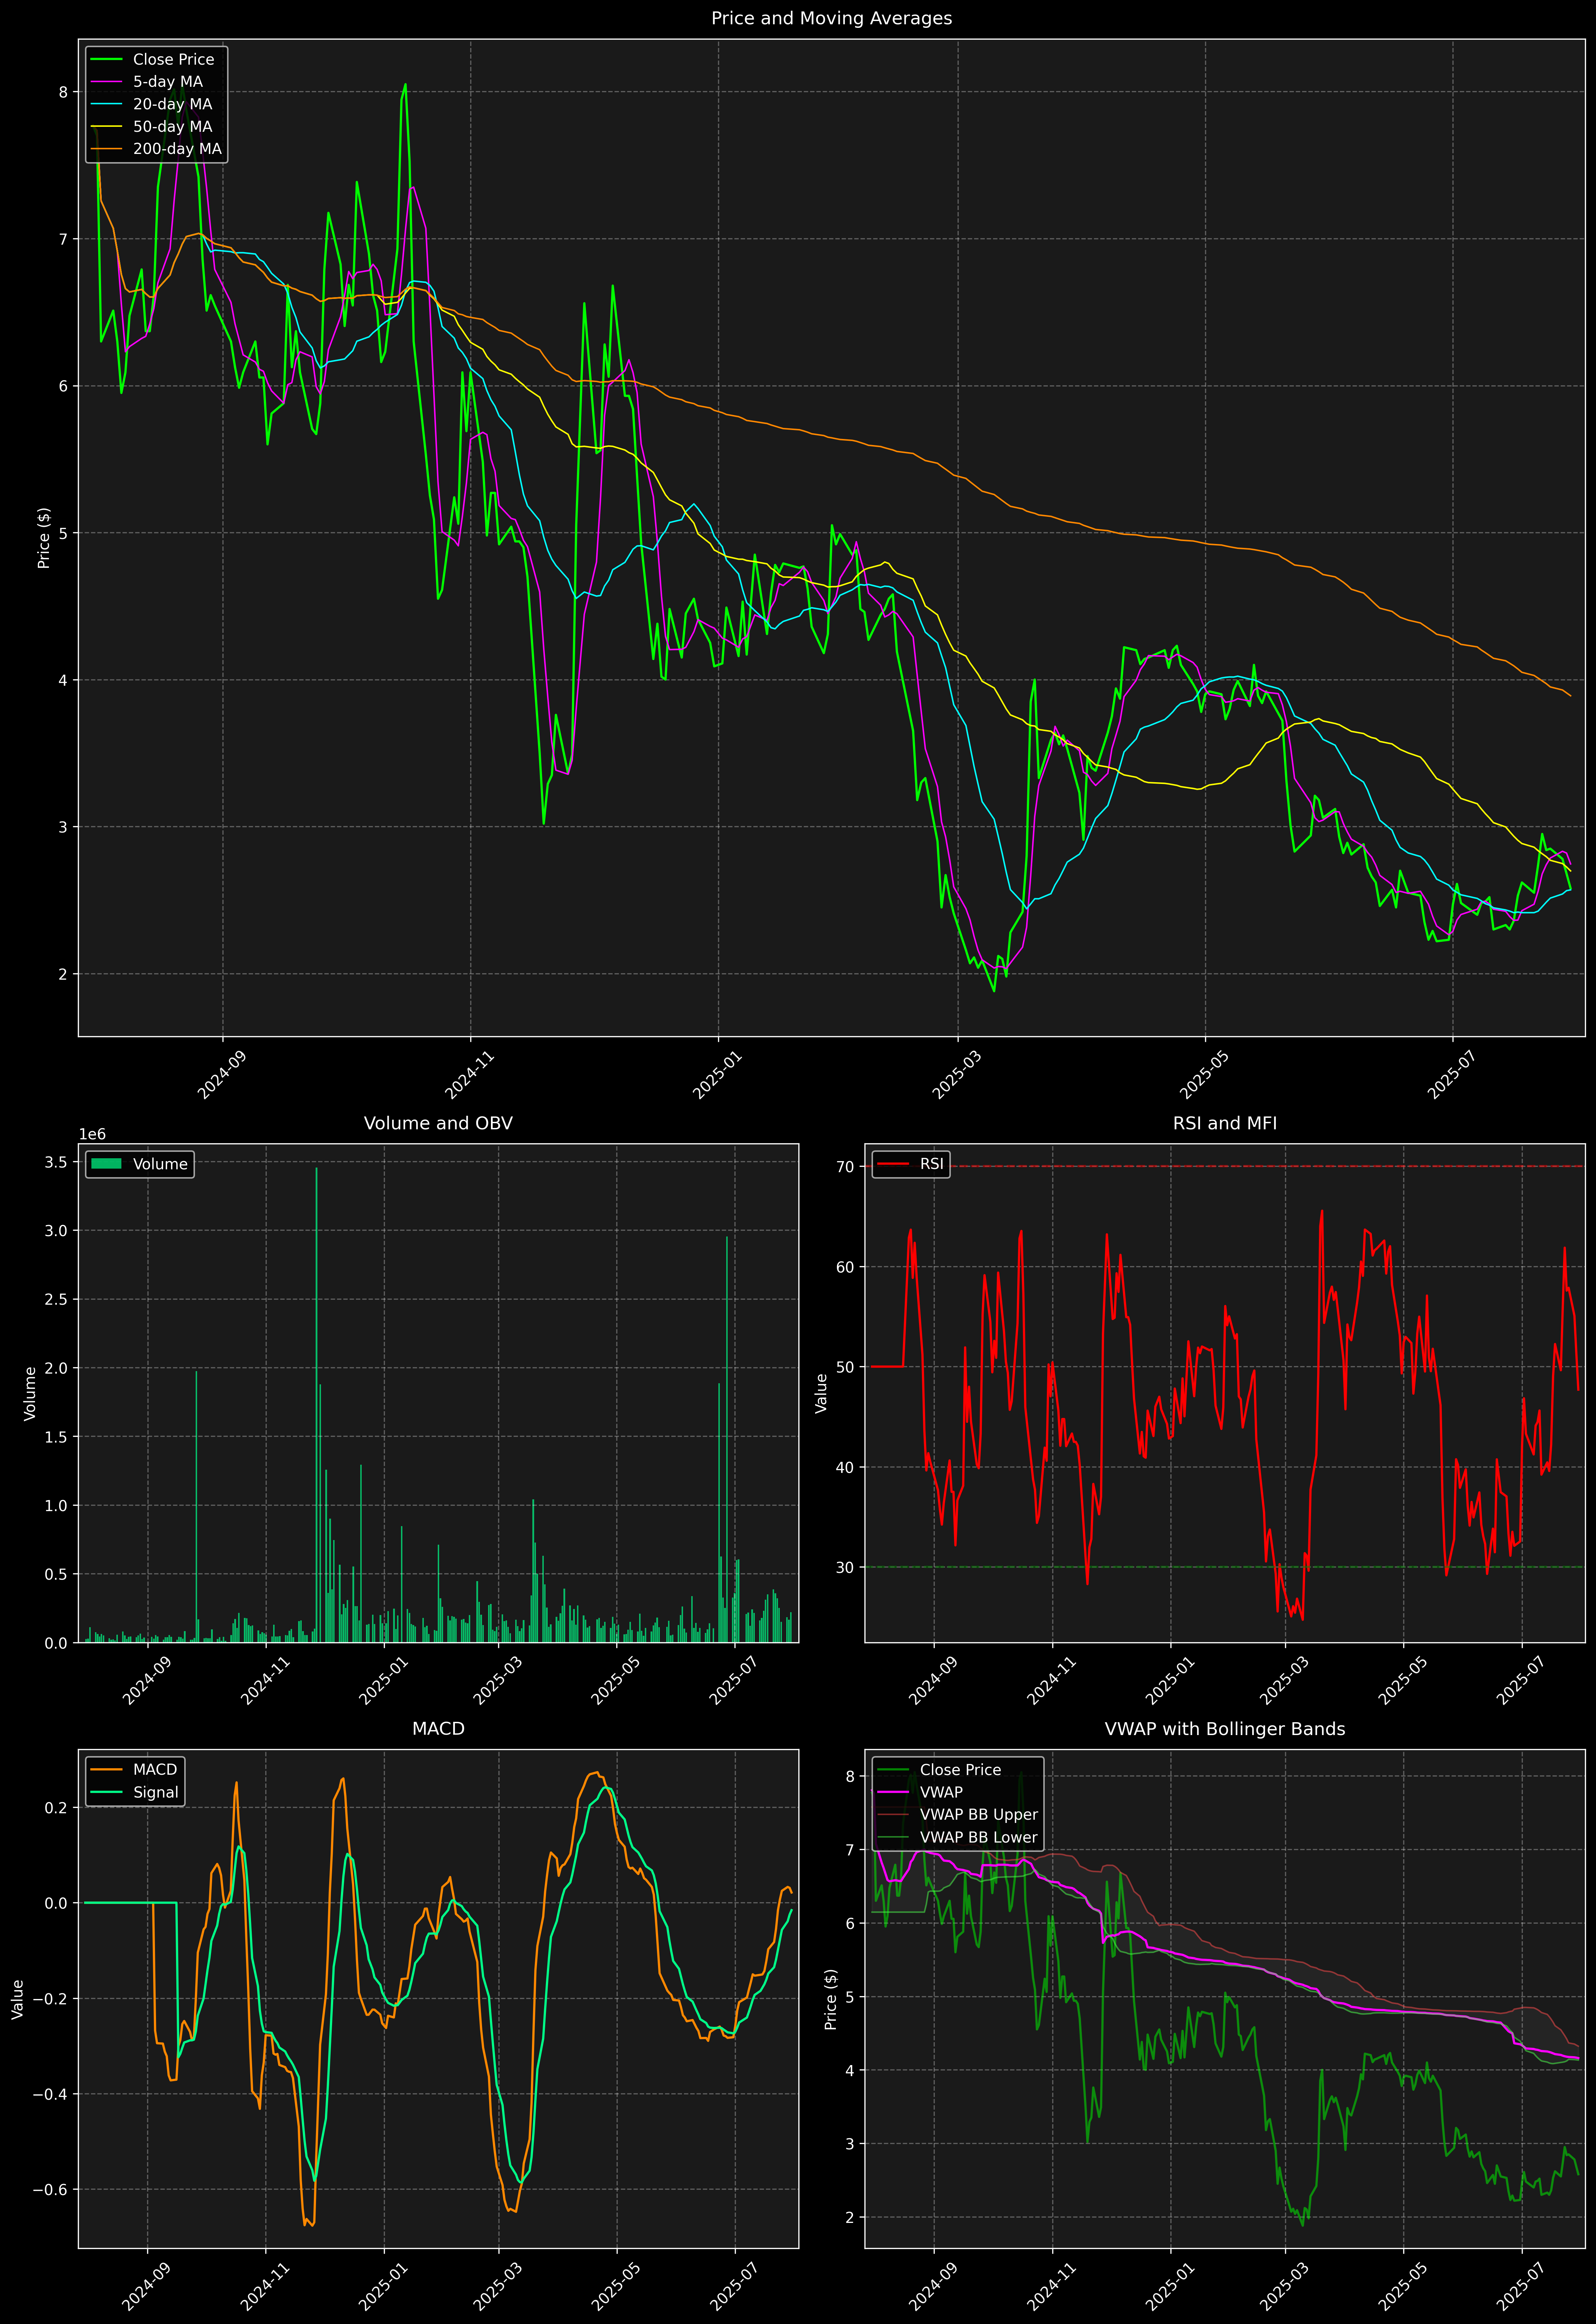Select the '50-day MA' legend label
This screenshot has height=2324, width=1596.
[172, 127]
